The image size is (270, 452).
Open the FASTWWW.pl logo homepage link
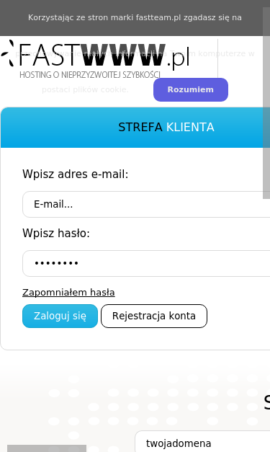(x=95, y=59)
